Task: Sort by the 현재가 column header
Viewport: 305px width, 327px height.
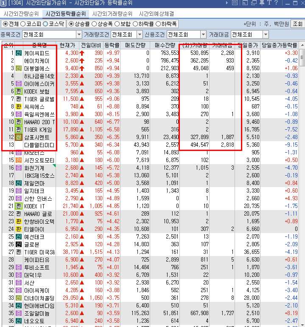Action: coord(67,45)
